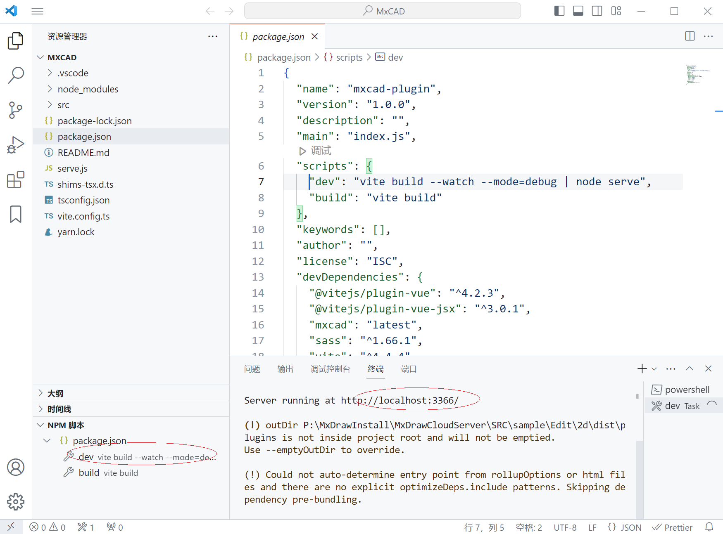Select the 终端 terminal tab
Viewport: 723px width, 534px height.
(376, 369)
